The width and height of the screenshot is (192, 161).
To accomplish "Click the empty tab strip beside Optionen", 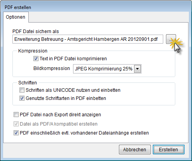I will click(x=108, y=17).
